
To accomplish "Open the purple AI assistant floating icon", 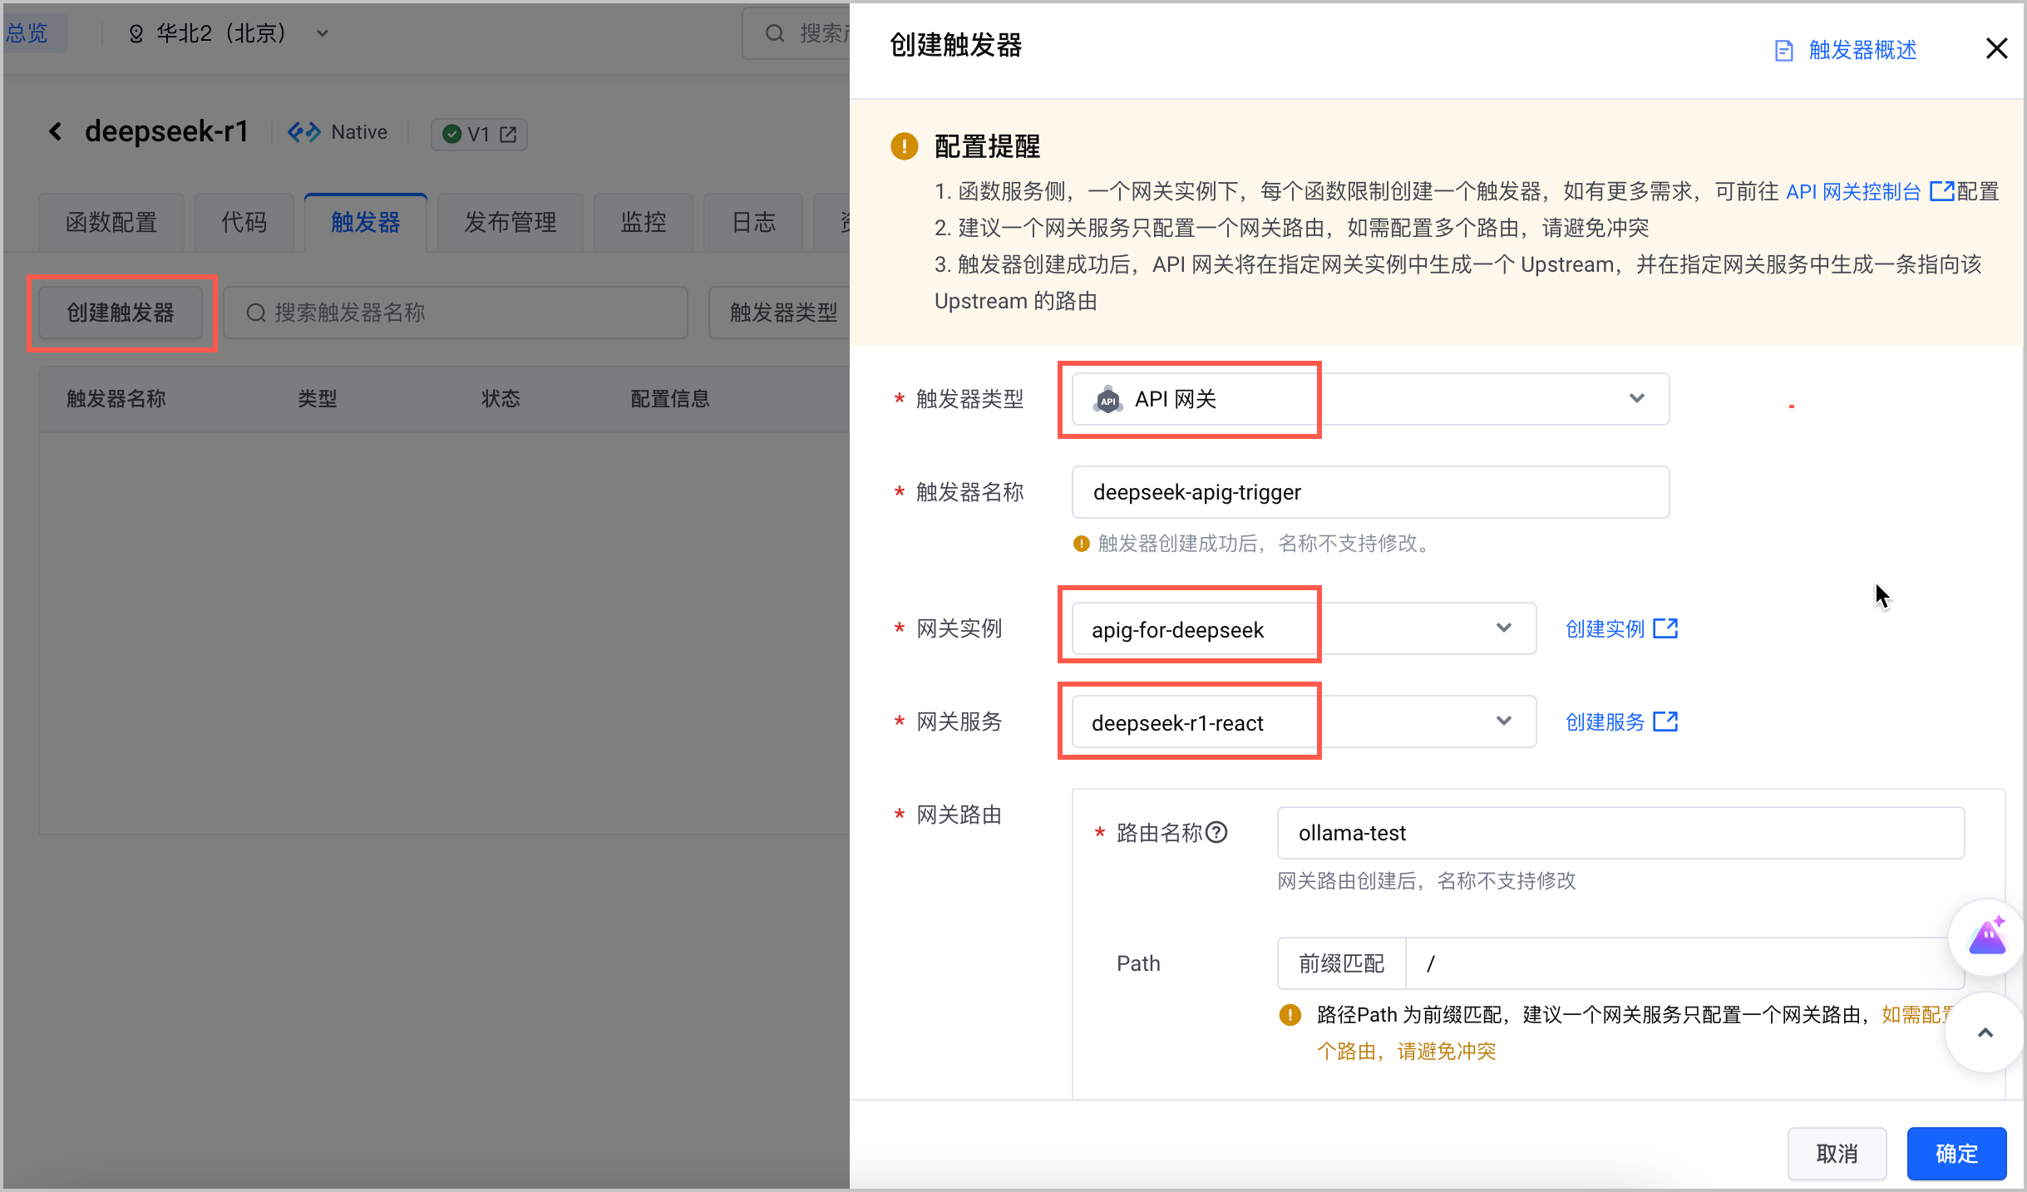I will click(x=1986, y=937).
